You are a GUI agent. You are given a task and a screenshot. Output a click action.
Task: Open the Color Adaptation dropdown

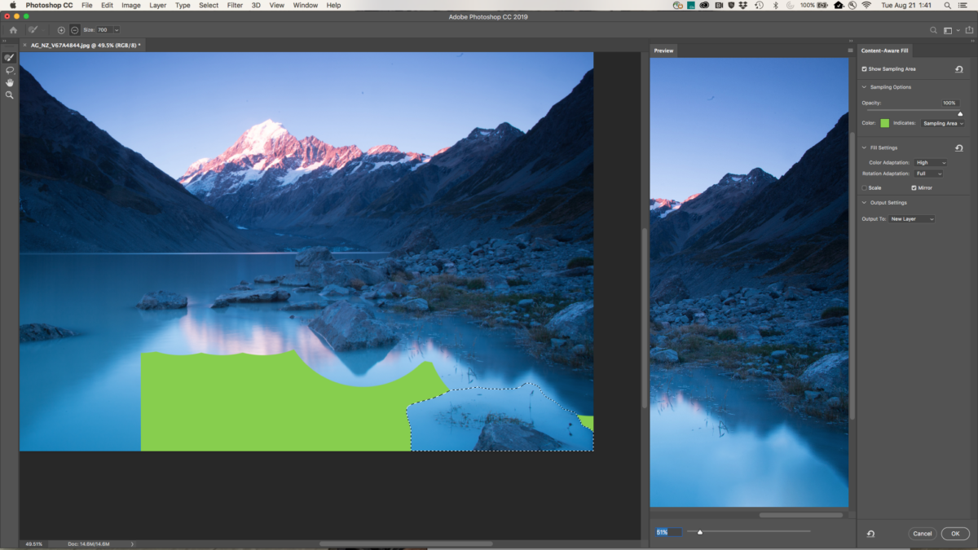930,163
